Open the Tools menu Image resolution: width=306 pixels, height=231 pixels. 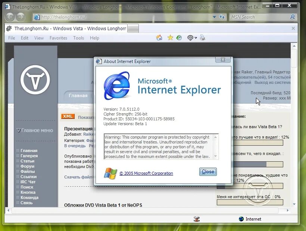[x=78, y=38]
